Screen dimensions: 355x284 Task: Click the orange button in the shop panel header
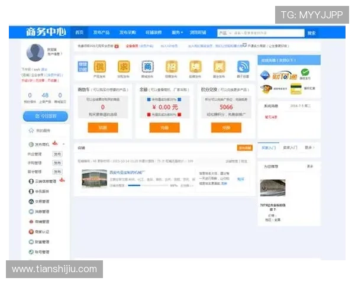245,148
